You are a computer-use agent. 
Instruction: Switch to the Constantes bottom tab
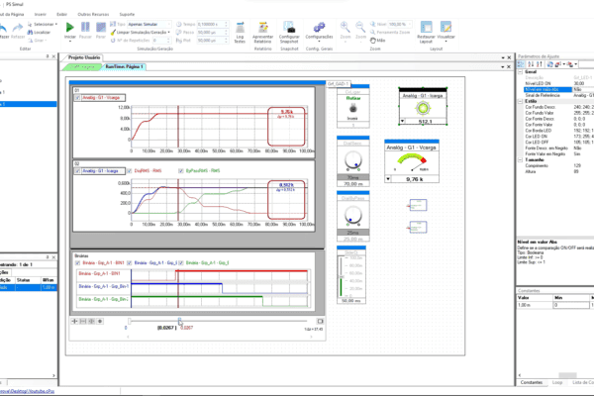[533, 381]
